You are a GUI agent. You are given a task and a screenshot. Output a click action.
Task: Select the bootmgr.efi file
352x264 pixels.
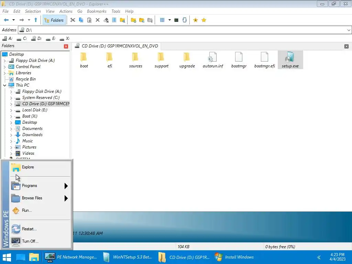point(264,60)
